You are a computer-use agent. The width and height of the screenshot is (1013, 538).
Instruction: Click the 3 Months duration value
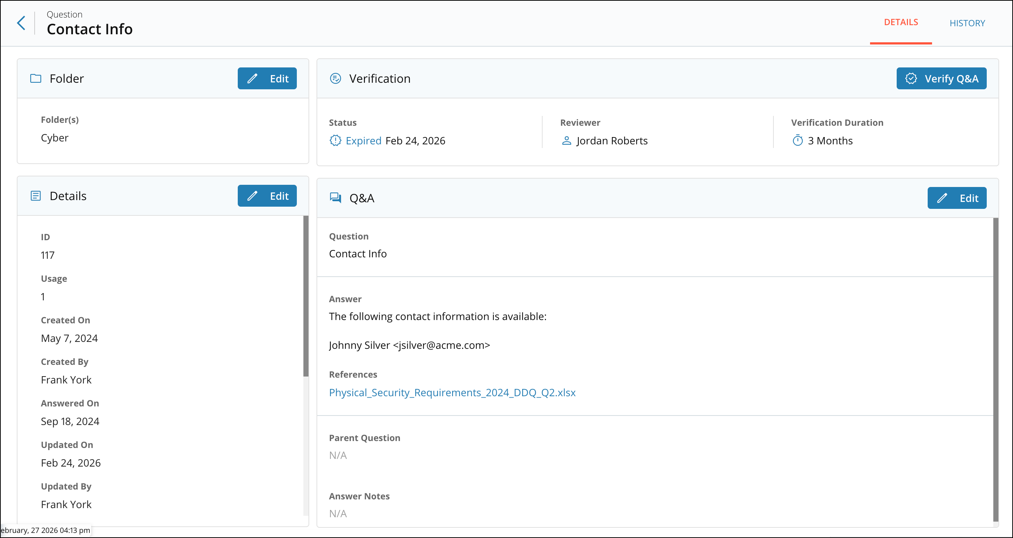click(830, 141)
